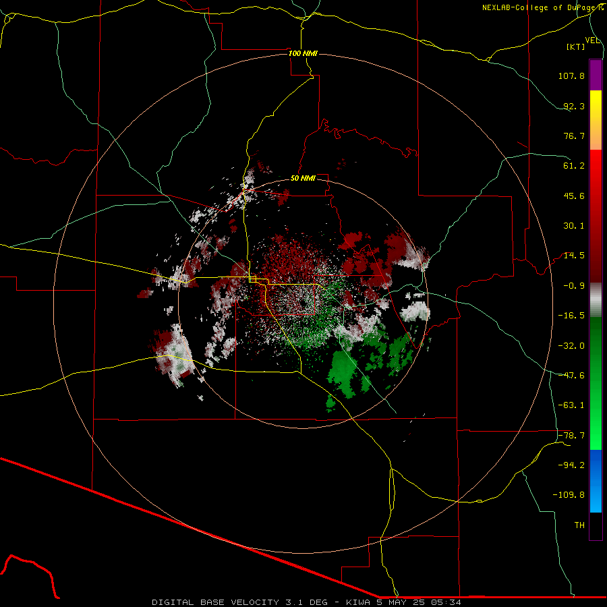Click the -32.0 value on velocity scale

(571, 346)
